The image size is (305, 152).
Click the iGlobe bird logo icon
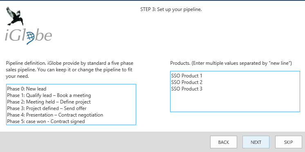coord(15,16)
